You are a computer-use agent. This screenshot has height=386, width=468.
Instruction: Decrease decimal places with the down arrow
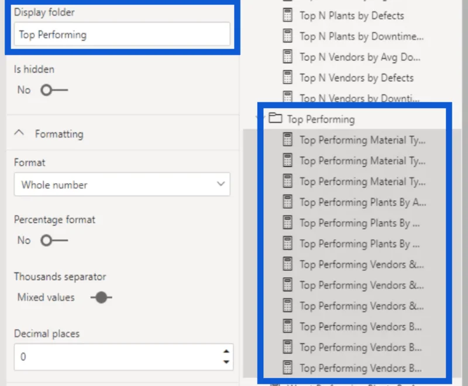coord(226,362)
